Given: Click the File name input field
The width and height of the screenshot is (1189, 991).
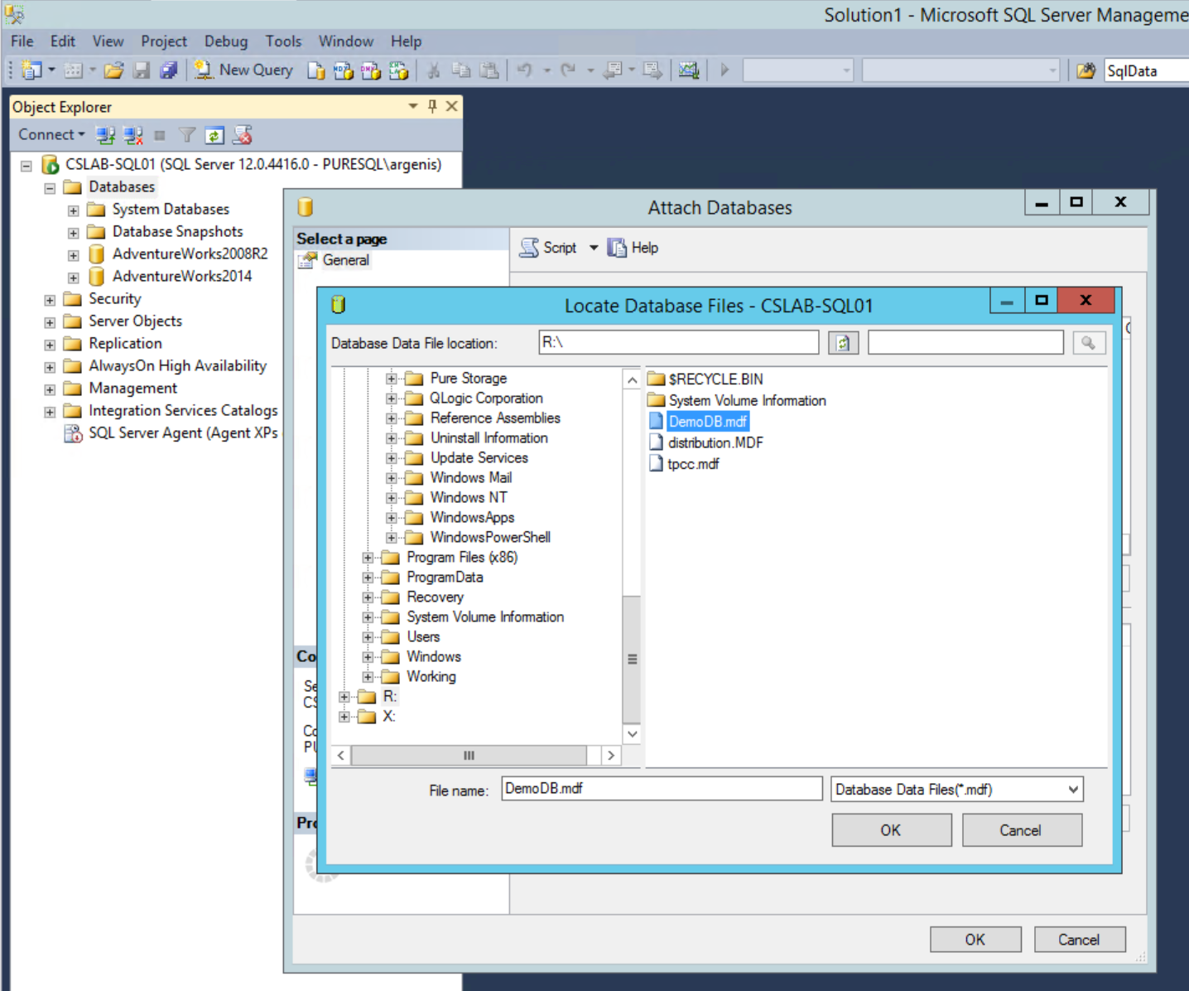Looking at the screenshot, I should pos(662,788).
